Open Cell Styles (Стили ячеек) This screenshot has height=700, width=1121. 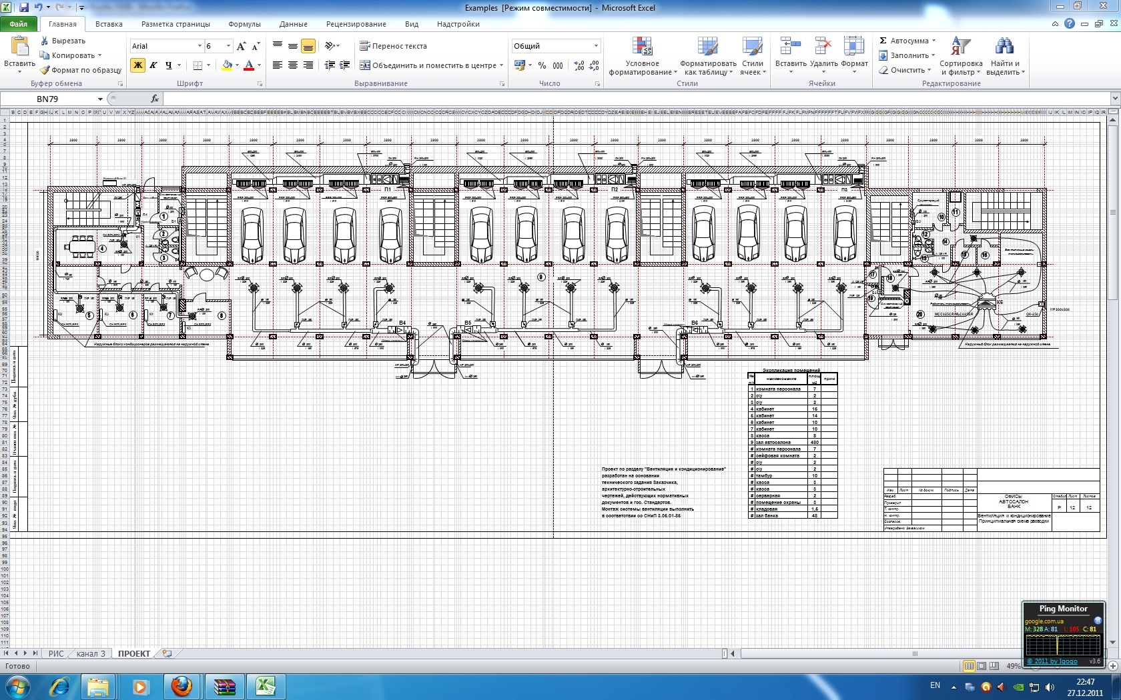pos(753,56)
